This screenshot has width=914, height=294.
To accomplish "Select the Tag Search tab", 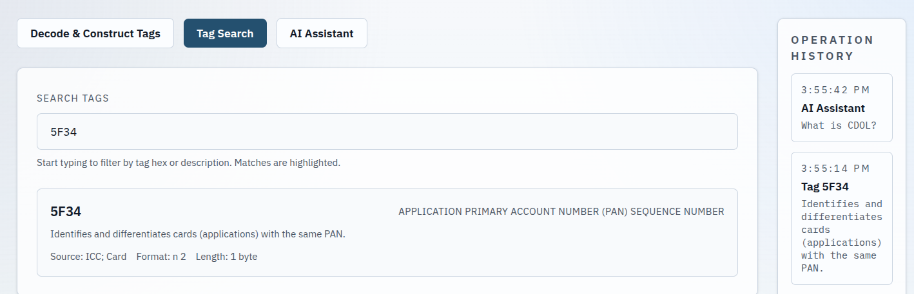I will click(x=225, y=33).
